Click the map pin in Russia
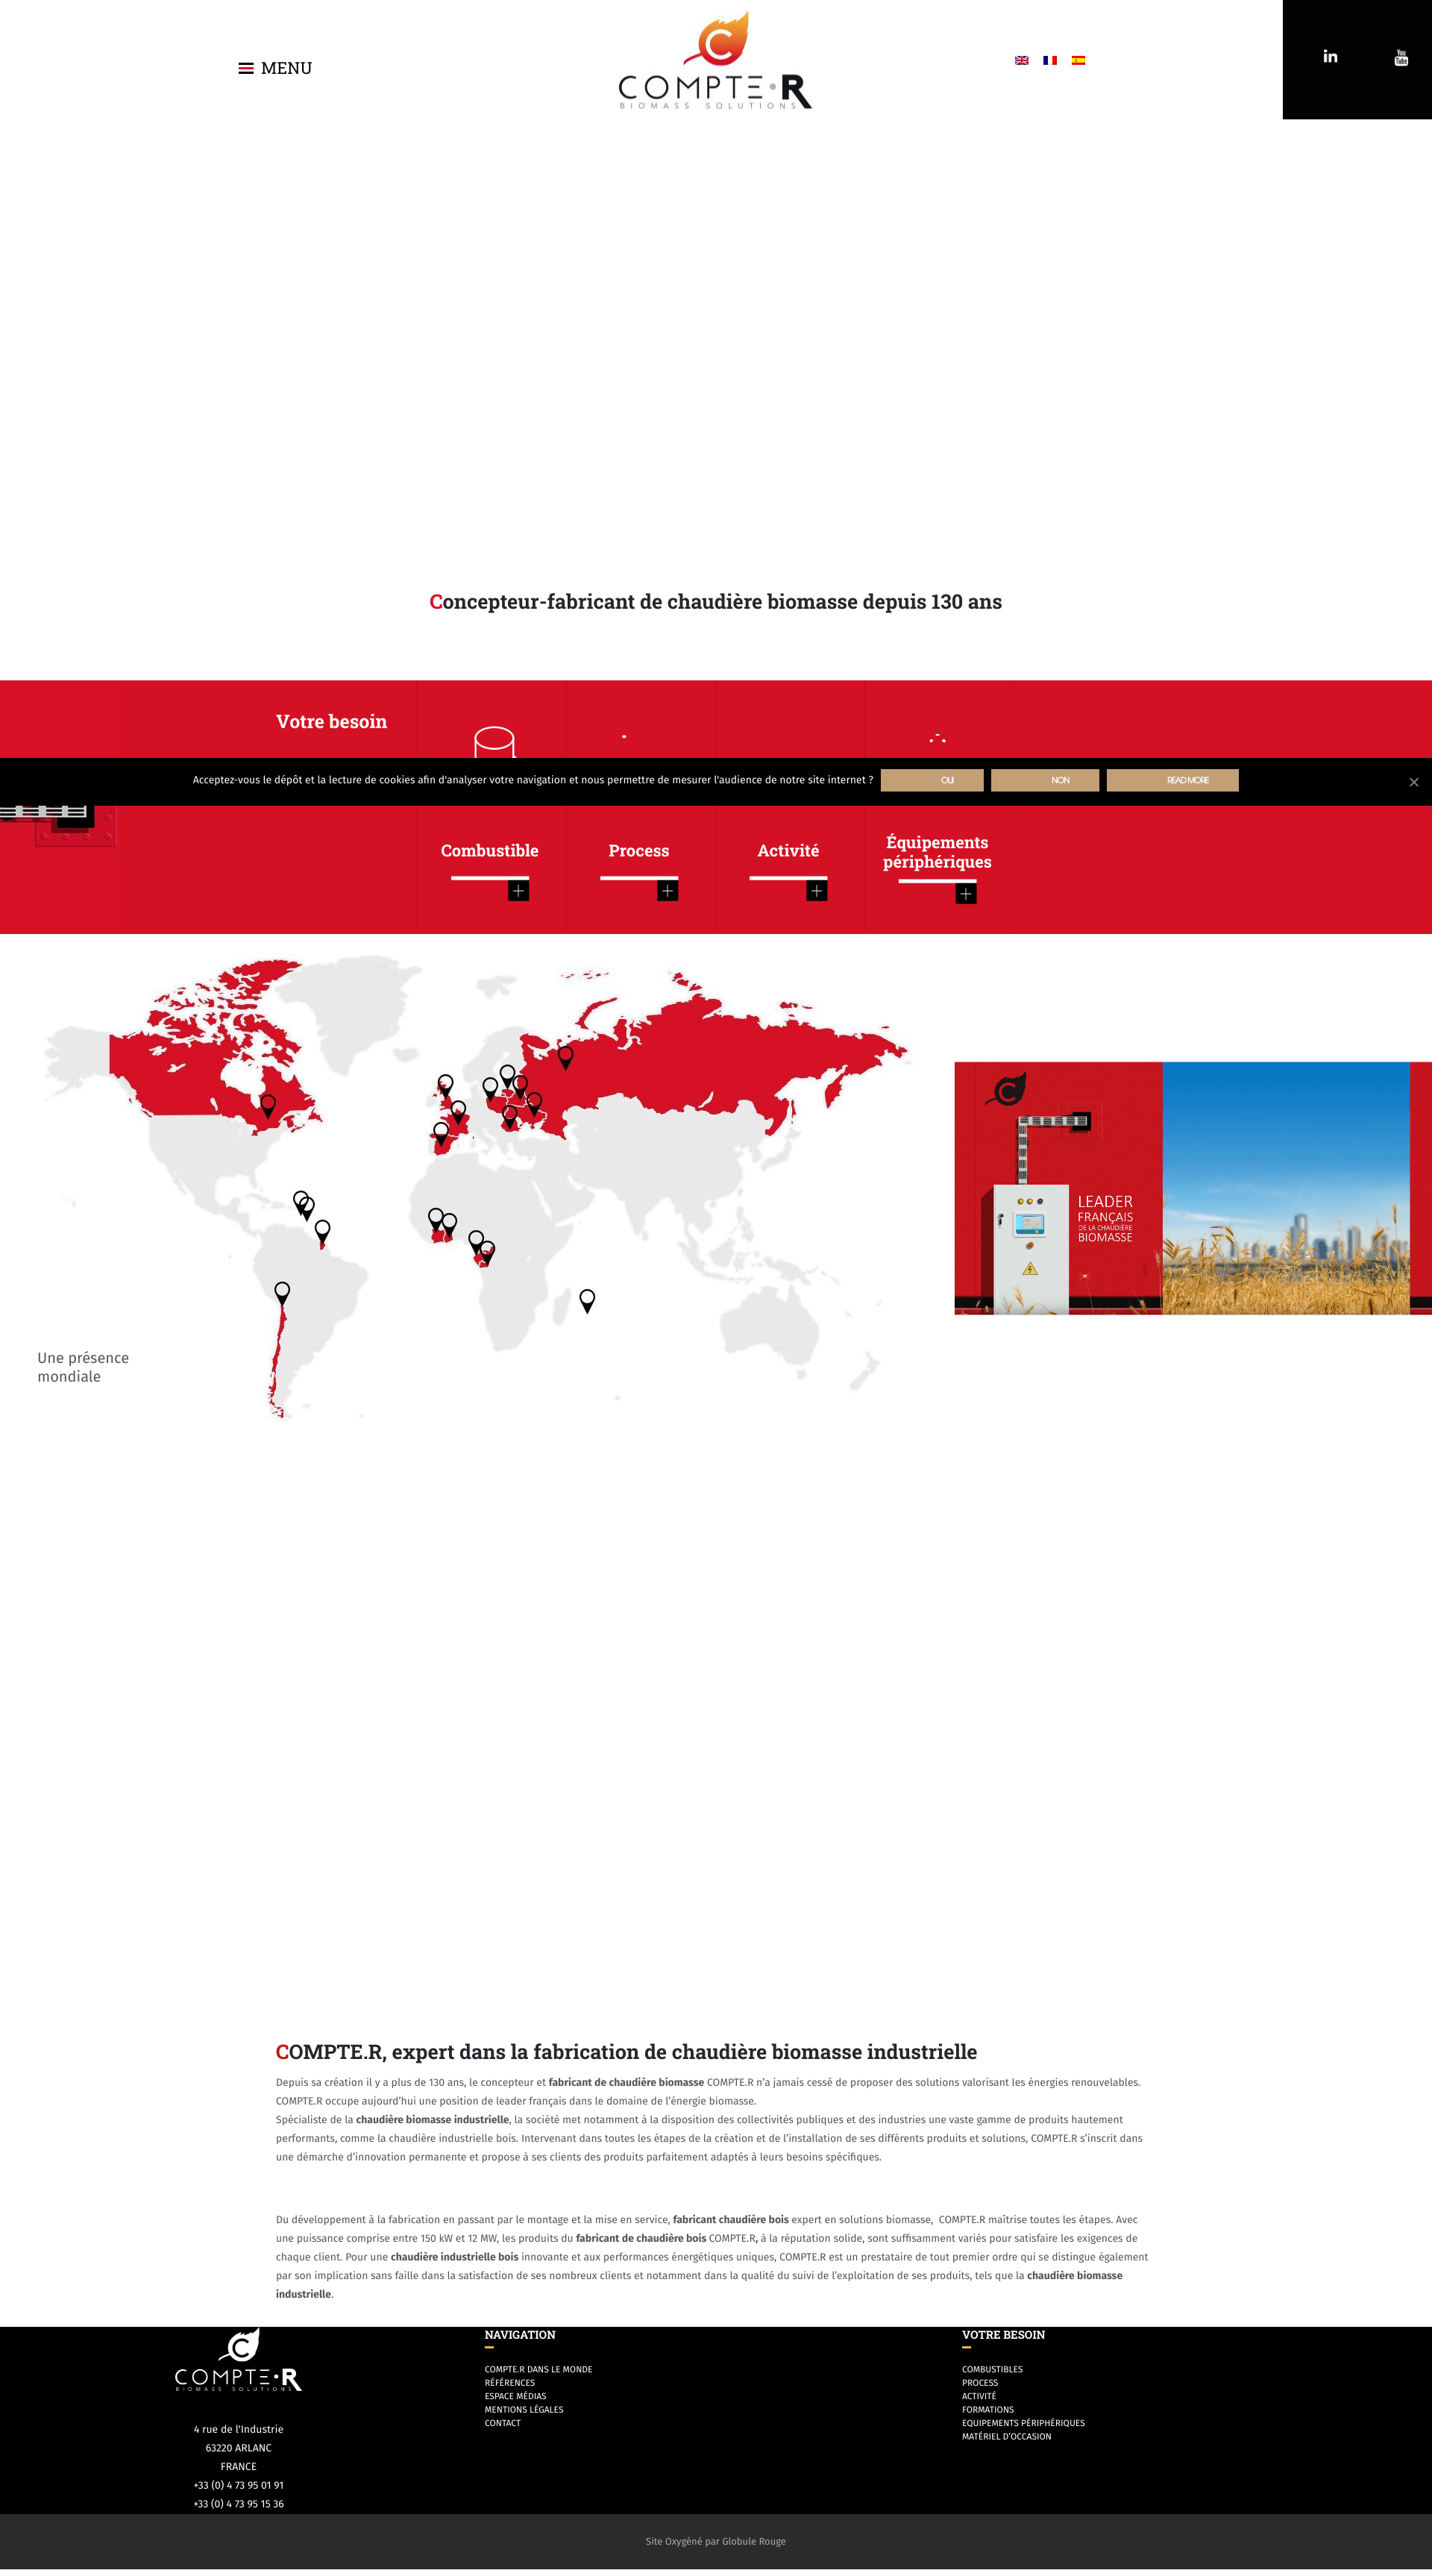This screenshot has width=1432, height=2576. pyautogui.click(x=566, y=1056)
